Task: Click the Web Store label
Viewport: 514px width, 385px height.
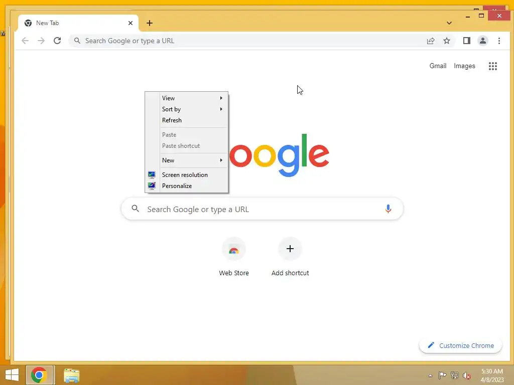Action: [x=234, y=273]
